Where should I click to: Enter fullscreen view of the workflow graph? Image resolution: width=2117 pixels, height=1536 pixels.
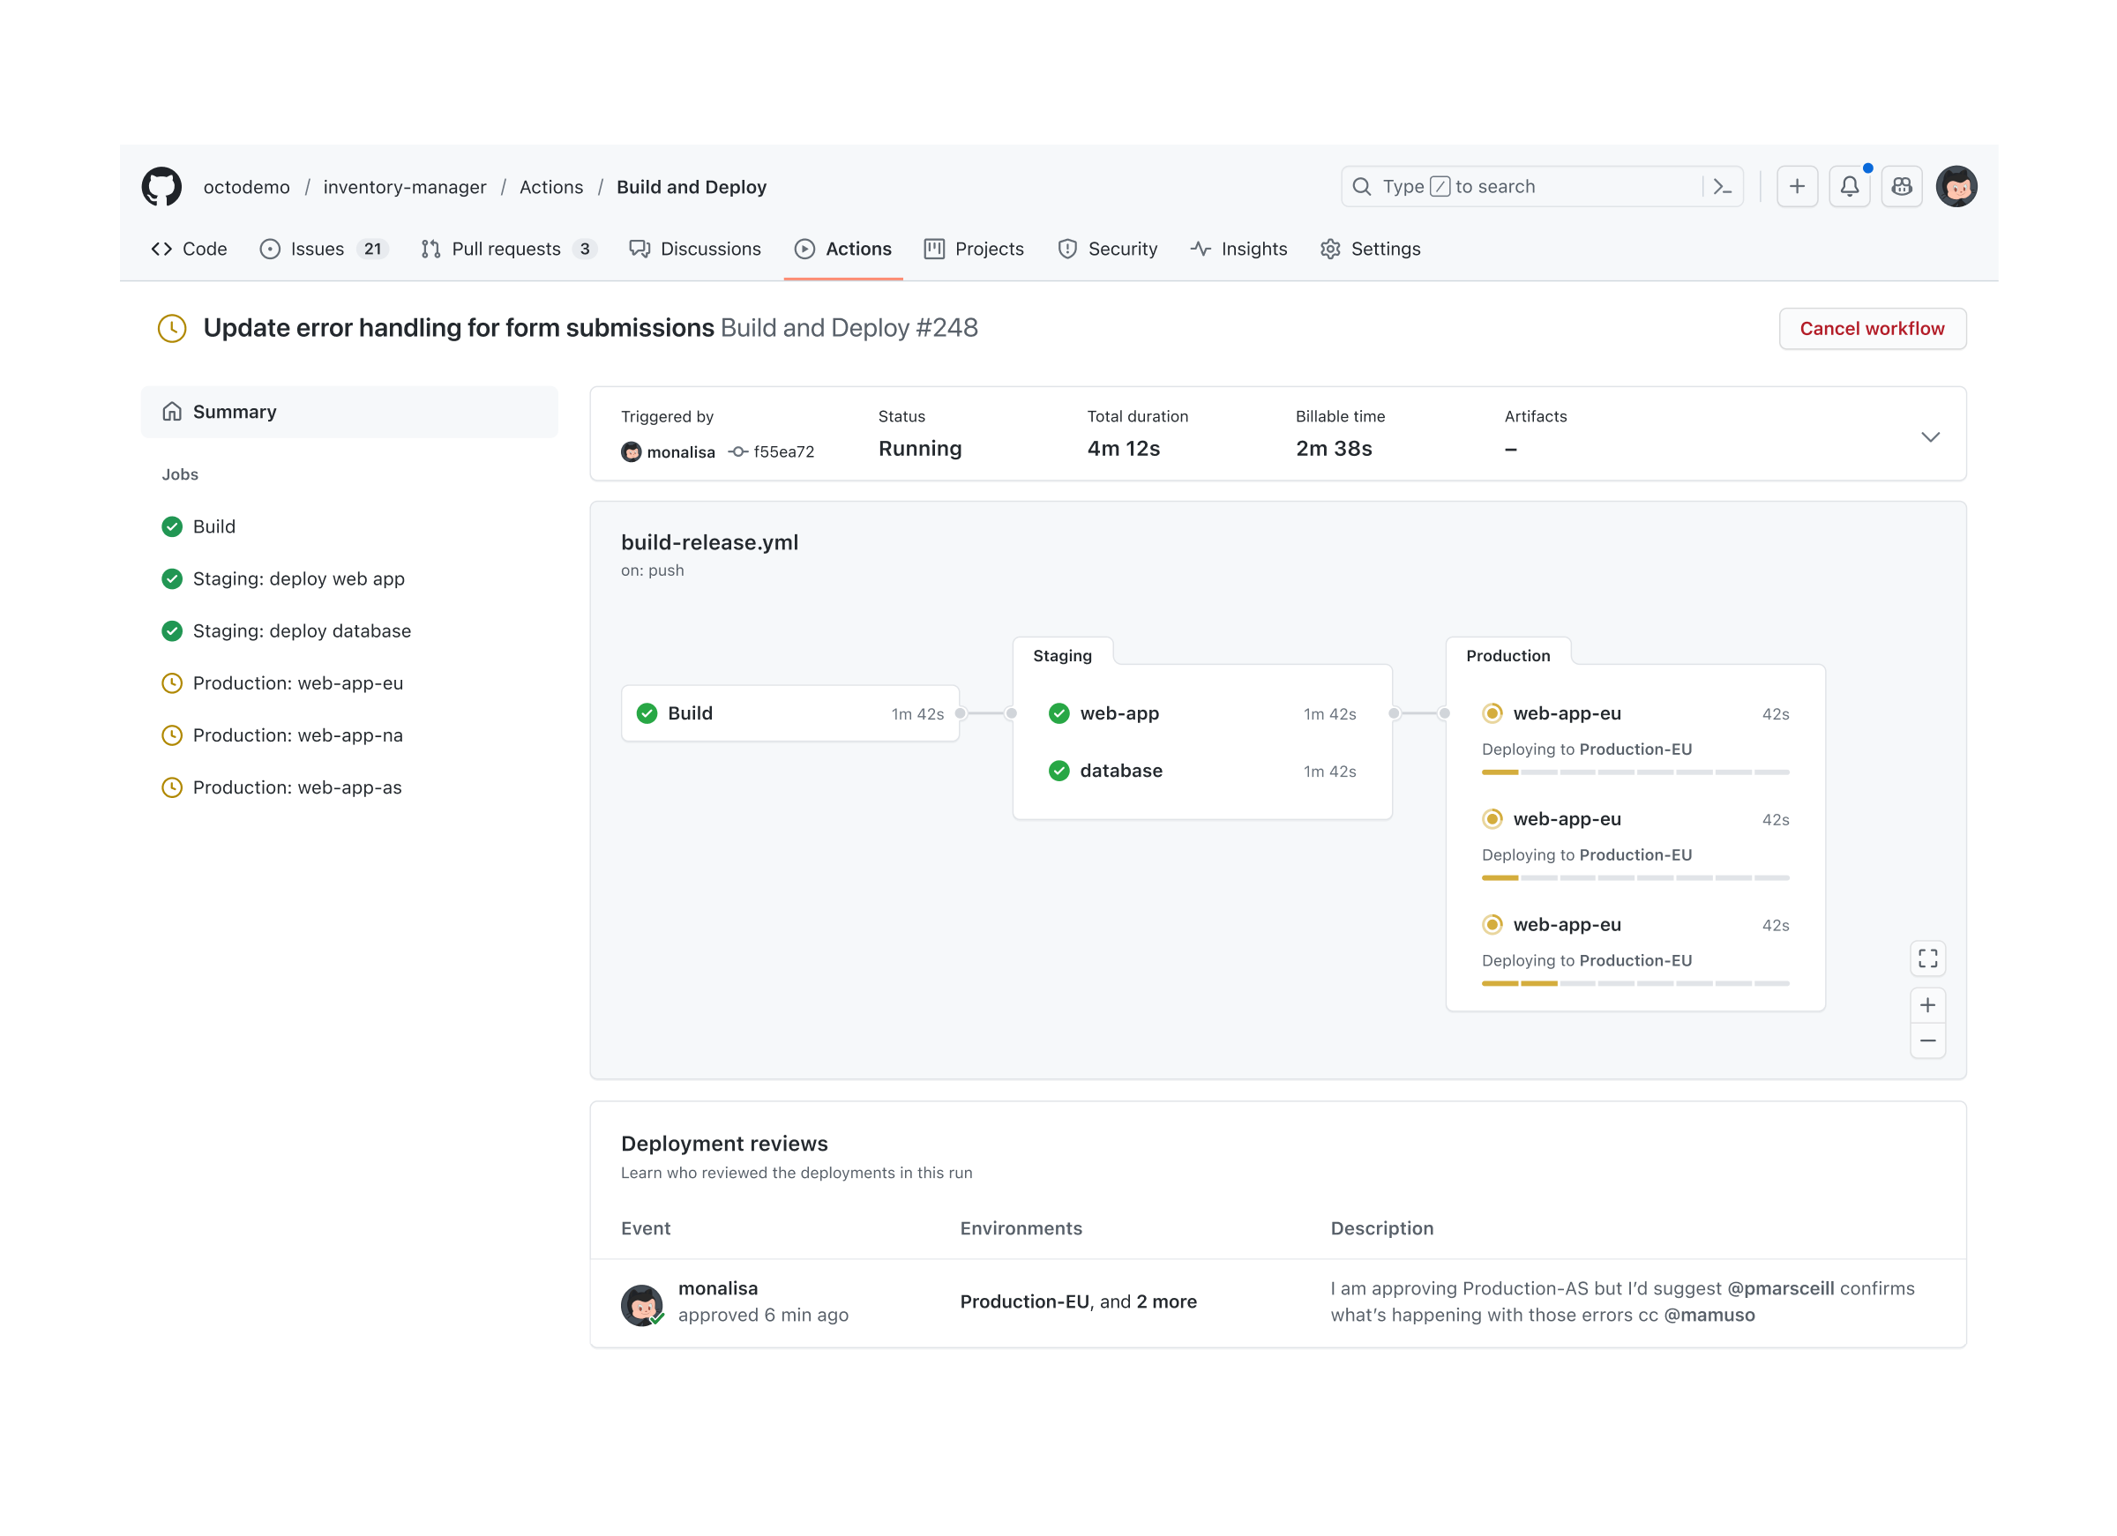(1927, 958)
